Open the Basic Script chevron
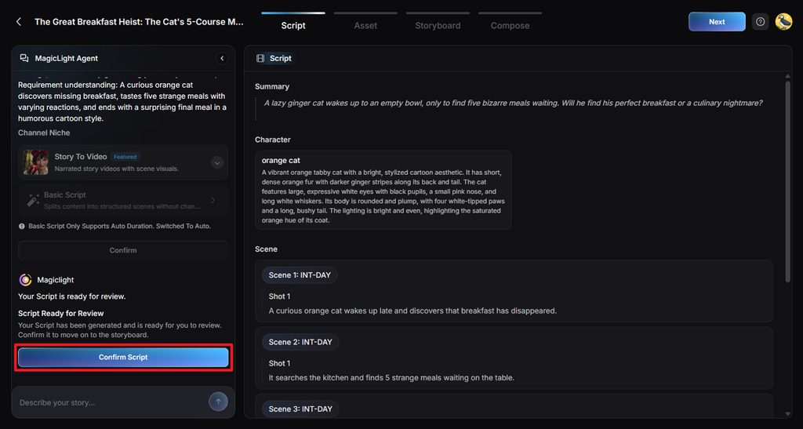Viewport: 803px width, 429px height. [x=213, y=200]
